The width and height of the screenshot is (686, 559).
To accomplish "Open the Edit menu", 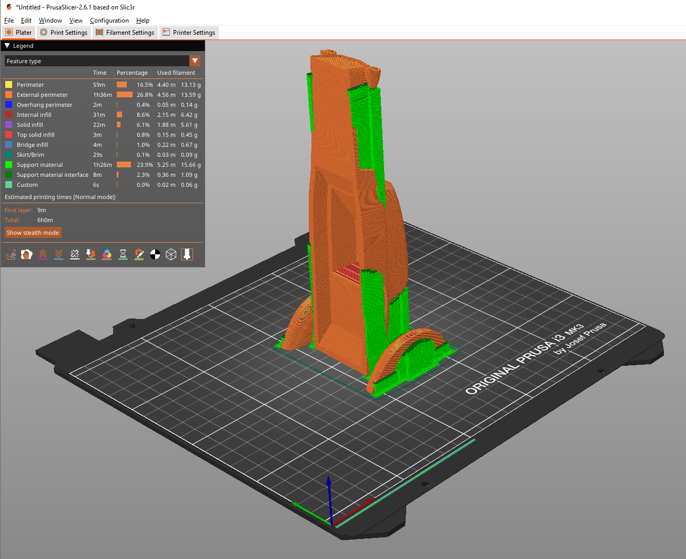I will pyautogui.click(x=26, y=21).
